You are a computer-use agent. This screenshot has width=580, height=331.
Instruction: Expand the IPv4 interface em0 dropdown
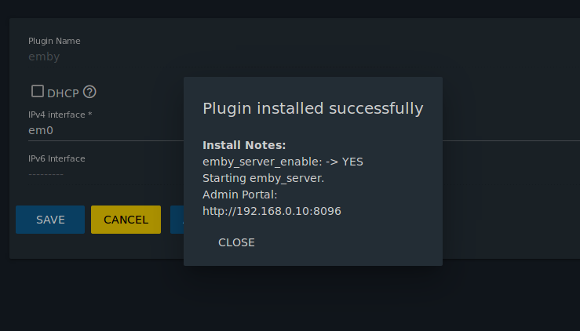106,130
